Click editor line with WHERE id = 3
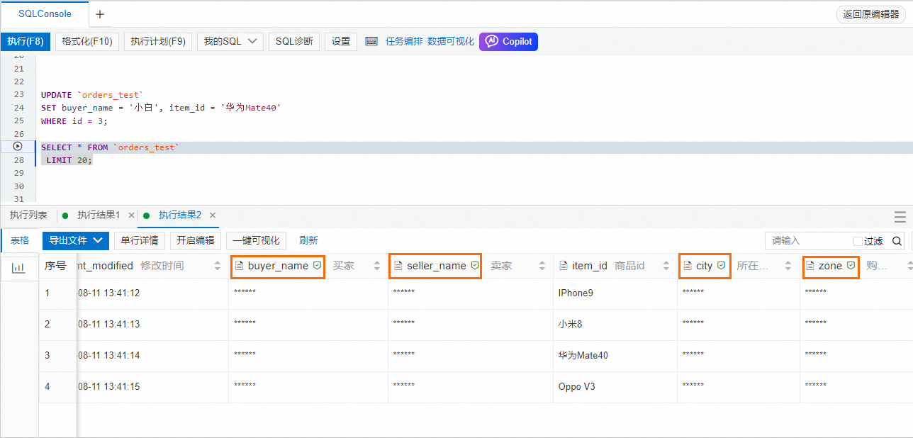 pos(74,121)
